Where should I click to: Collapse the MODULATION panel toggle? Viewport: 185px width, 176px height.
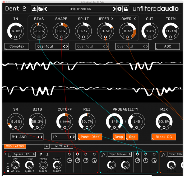(x=15, y=146)
